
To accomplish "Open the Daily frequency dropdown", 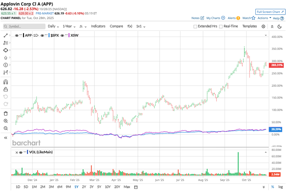I will point(53,26).
